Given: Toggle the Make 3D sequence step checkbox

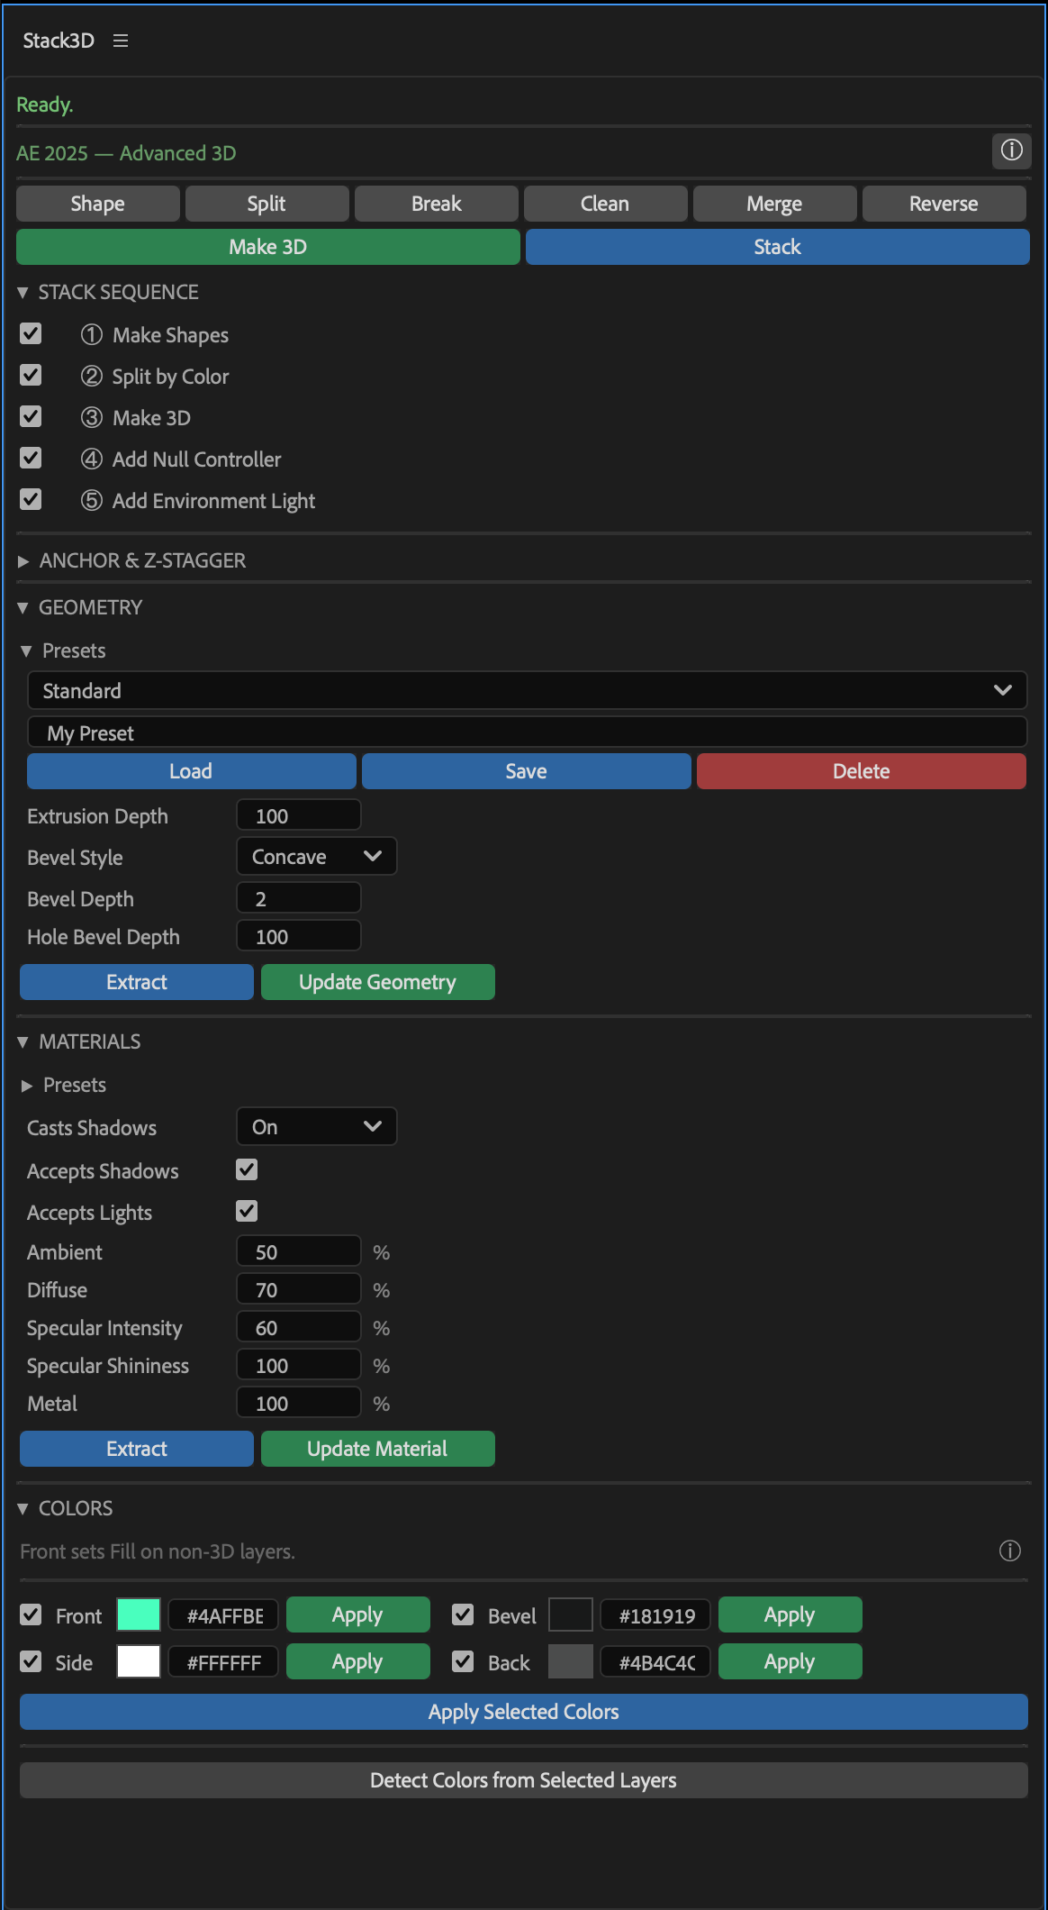Looking at the screenshot, I should pos(31,417).
